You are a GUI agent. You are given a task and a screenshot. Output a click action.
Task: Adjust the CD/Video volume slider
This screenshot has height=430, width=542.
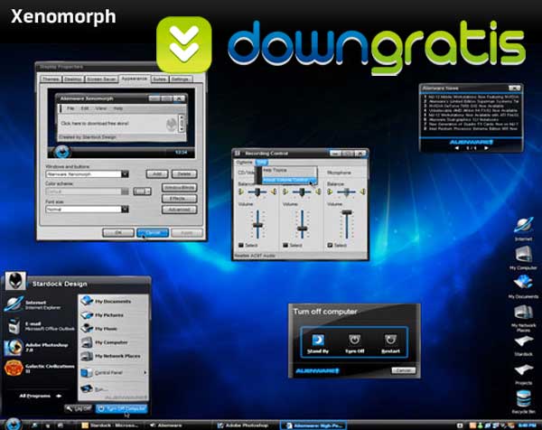tap(257, 225)
